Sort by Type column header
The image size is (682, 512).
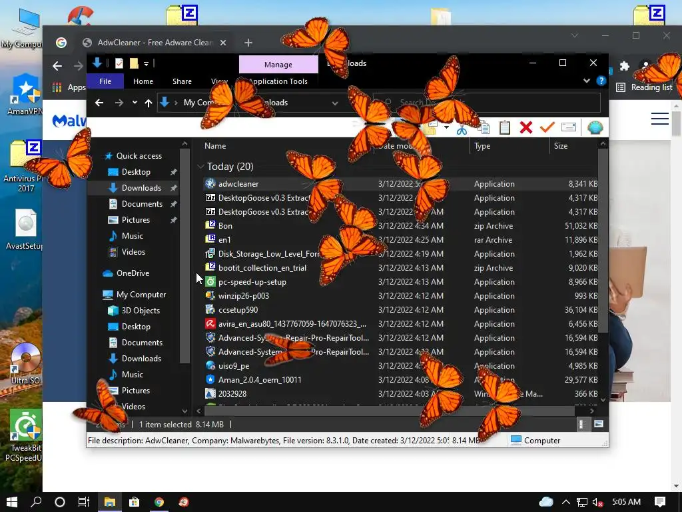(x=482, y=146)
